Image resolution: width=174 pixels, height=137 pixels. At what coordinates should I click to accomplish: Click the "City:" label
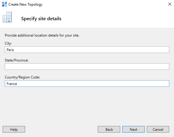tap(8, 43)
